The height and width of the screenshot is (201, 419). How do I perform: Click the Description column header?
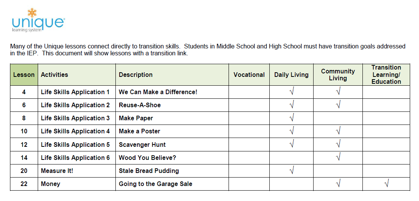135,75
